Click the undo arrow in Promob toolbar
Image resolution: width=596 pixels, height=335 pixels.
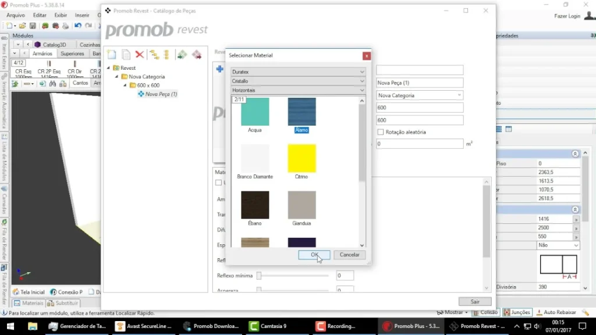(78, 26)
